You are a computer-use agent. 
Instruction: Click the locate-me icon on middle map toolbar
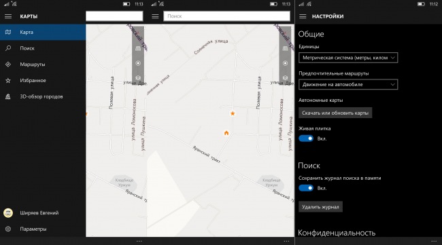pyautogui.click(x=285, y=63)
